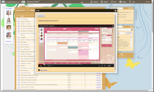Click the Read More link

(44, 70)
